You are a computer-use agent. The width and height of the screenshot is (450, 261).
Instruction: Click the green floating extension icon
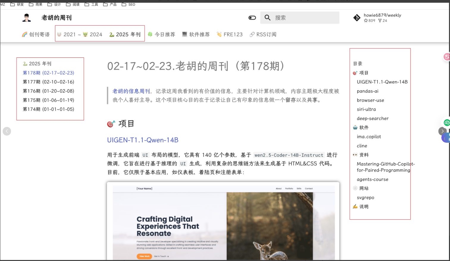tap(447, 122)
